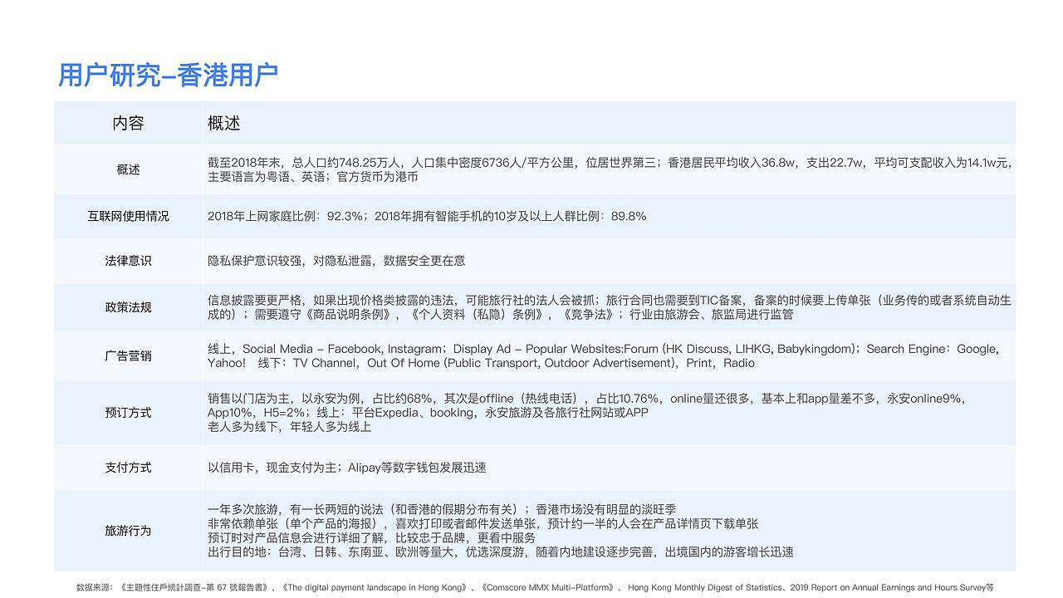
Task: Click the line starting 'App10%，H5=2%'
Action: [x=429, y=413]
